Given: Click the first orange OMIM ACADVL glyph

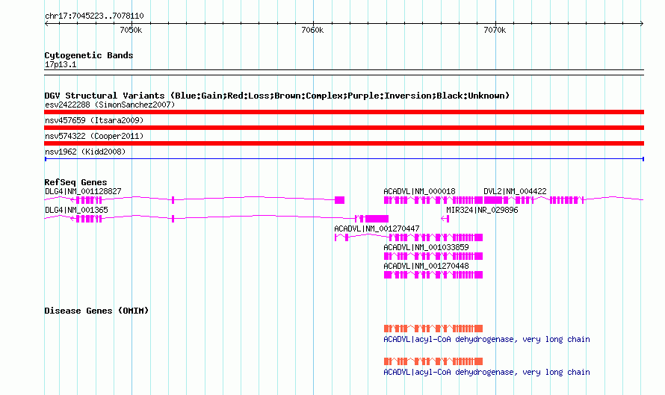Looking at the screenshot, I should 433,329.
